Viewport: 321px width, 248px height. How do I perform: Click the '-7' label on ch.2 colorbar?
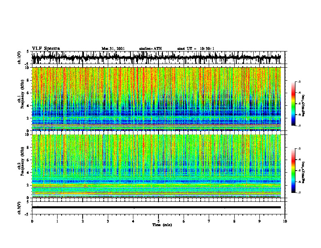pyautogui.click(x=299, y=192)
